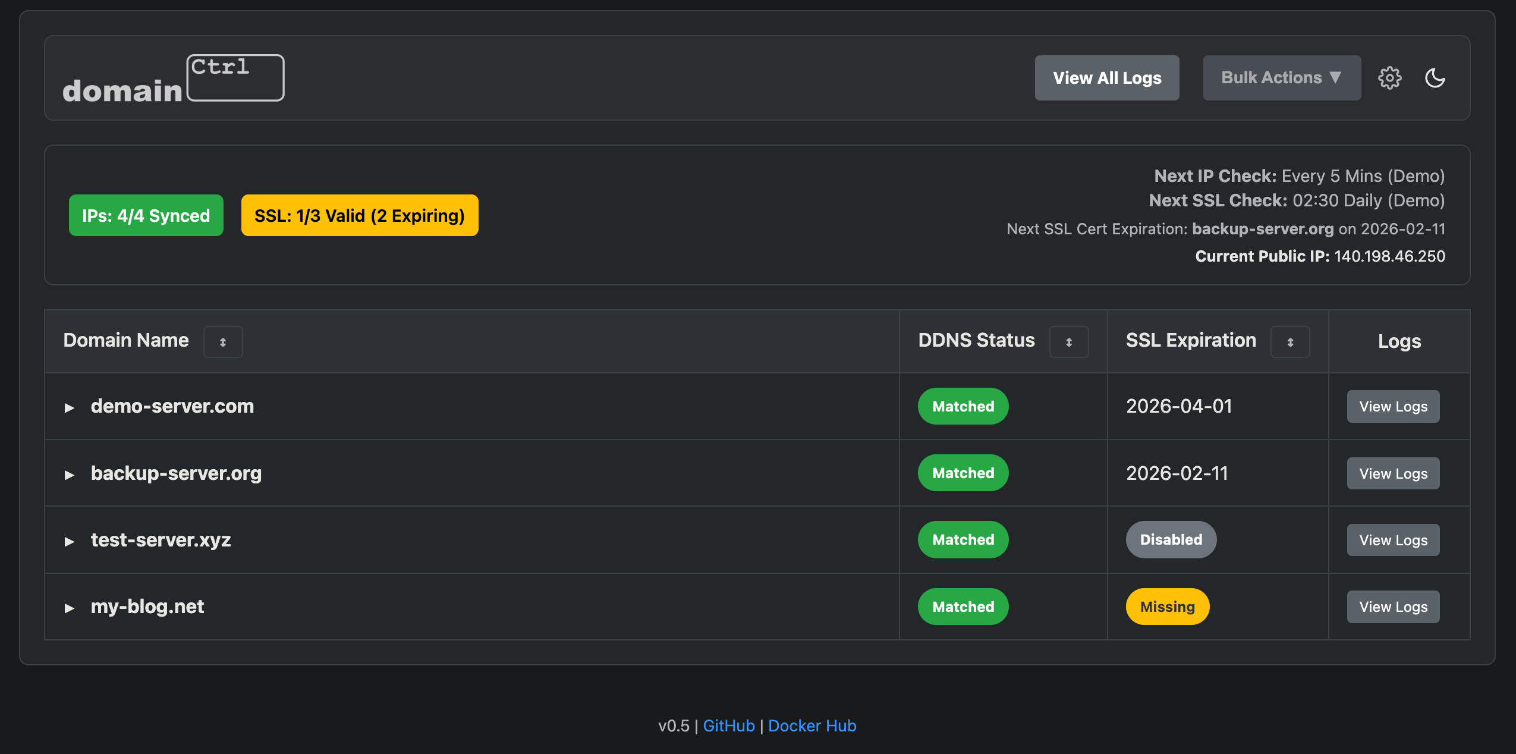Open the Bulk Actions dropdown

tap(1281, 78)
